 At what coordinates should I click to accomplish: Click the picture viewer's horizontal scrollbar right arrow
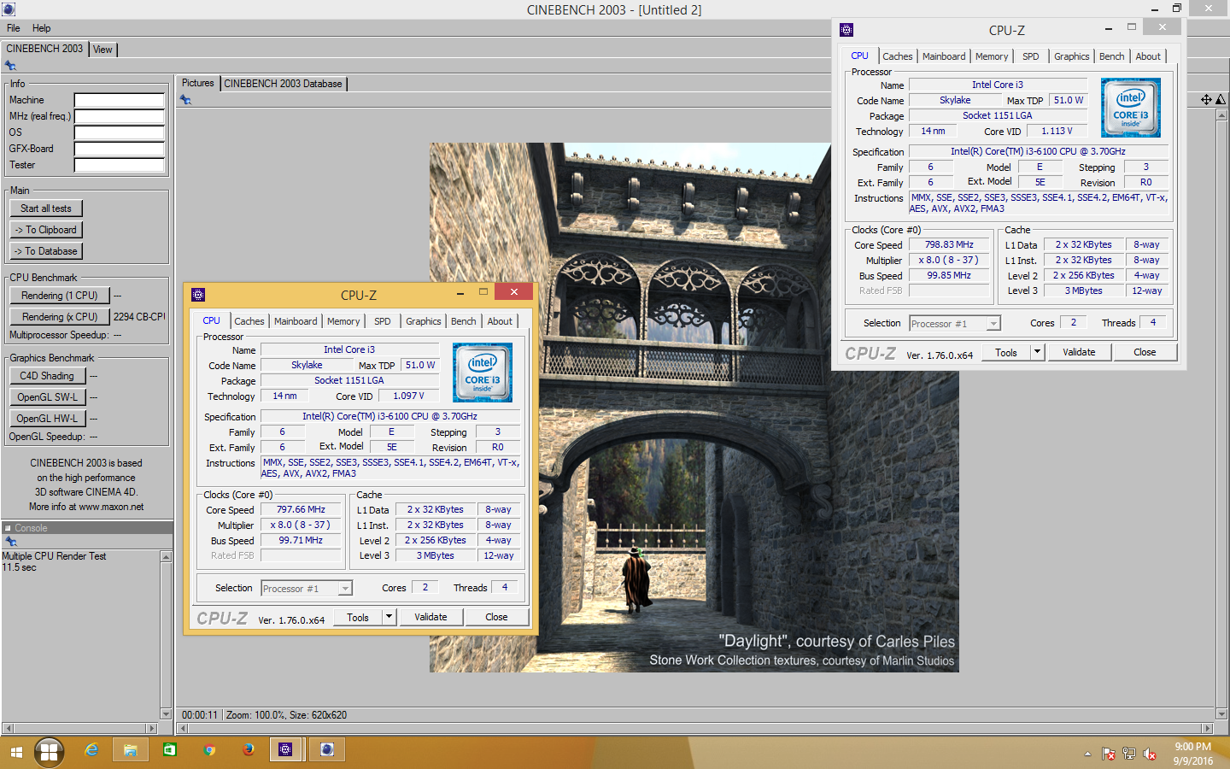[1207, 729]
